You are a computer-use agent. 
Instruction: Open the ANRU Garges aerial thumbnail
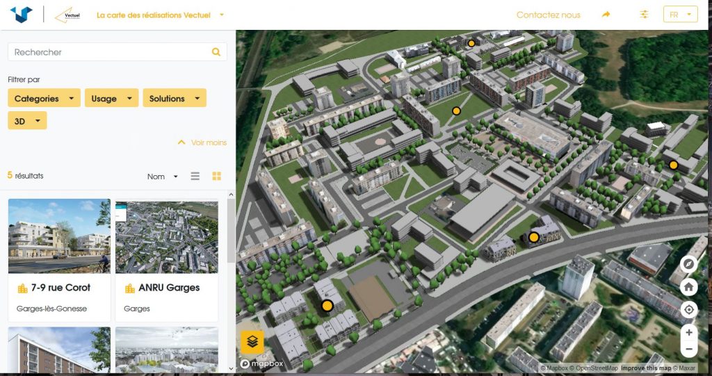(167, 236)
